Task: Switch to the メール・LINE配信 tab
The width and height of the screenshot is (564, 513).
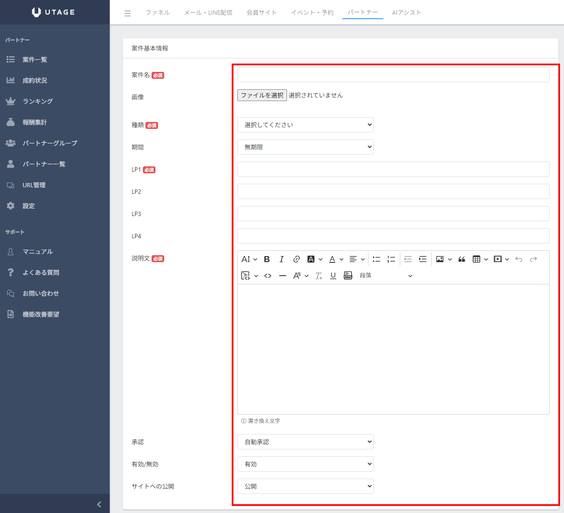Action: 208,13
